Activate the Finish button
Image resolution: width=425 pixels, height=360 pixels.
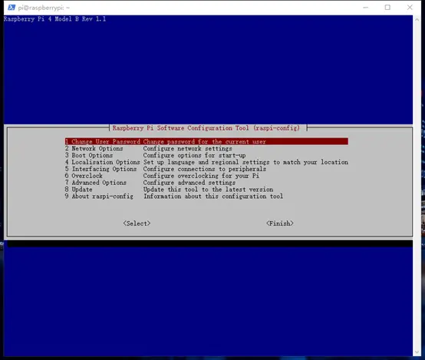click(x=280, y=223)
